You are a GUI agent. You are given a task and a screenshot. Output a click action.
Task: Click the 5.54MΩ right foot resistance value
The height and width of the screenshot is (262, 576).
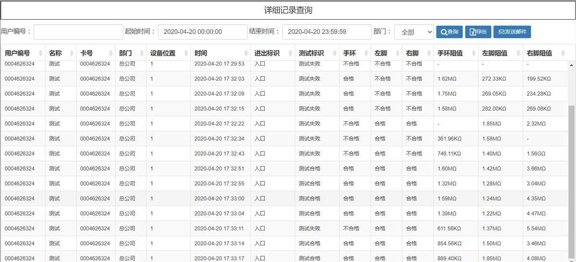pyautogui.click(x=536, y=228)
